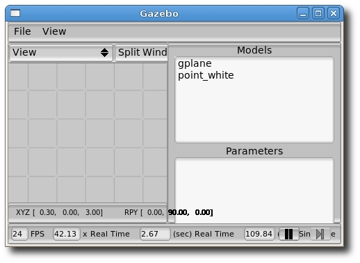Click the 2.67 sec Real Time field
Screen dimensions: 360x263
155,234
